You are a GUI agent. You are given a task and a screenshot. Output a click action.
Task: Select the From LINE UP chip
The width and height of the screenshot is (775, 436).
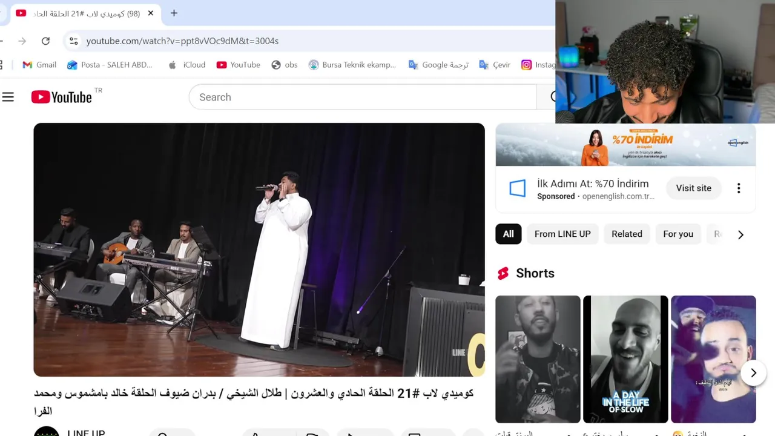[562, 234]
